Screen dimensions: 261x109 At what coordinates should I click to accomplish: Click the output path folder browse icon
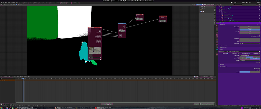[259, 52]
